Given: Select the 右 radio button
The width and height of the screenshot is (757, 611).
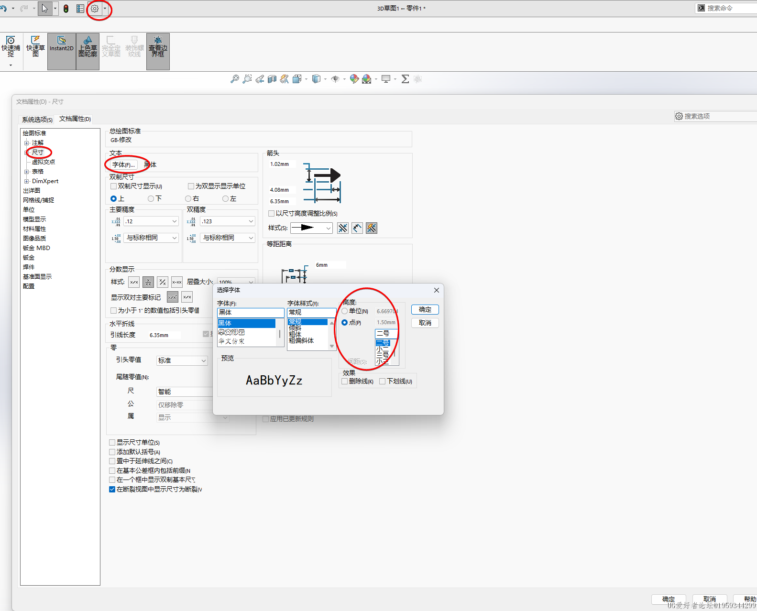Looking at the screenshot, I should (x=188, y=198).
